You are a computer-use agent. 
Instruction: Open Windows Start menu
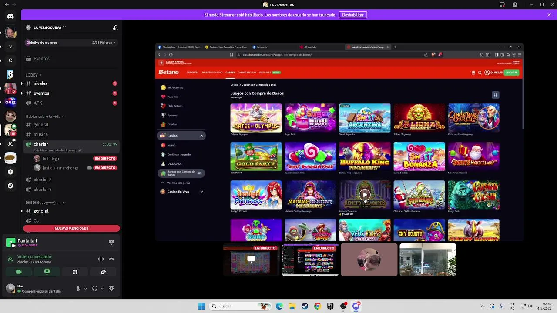click(201, 306)
